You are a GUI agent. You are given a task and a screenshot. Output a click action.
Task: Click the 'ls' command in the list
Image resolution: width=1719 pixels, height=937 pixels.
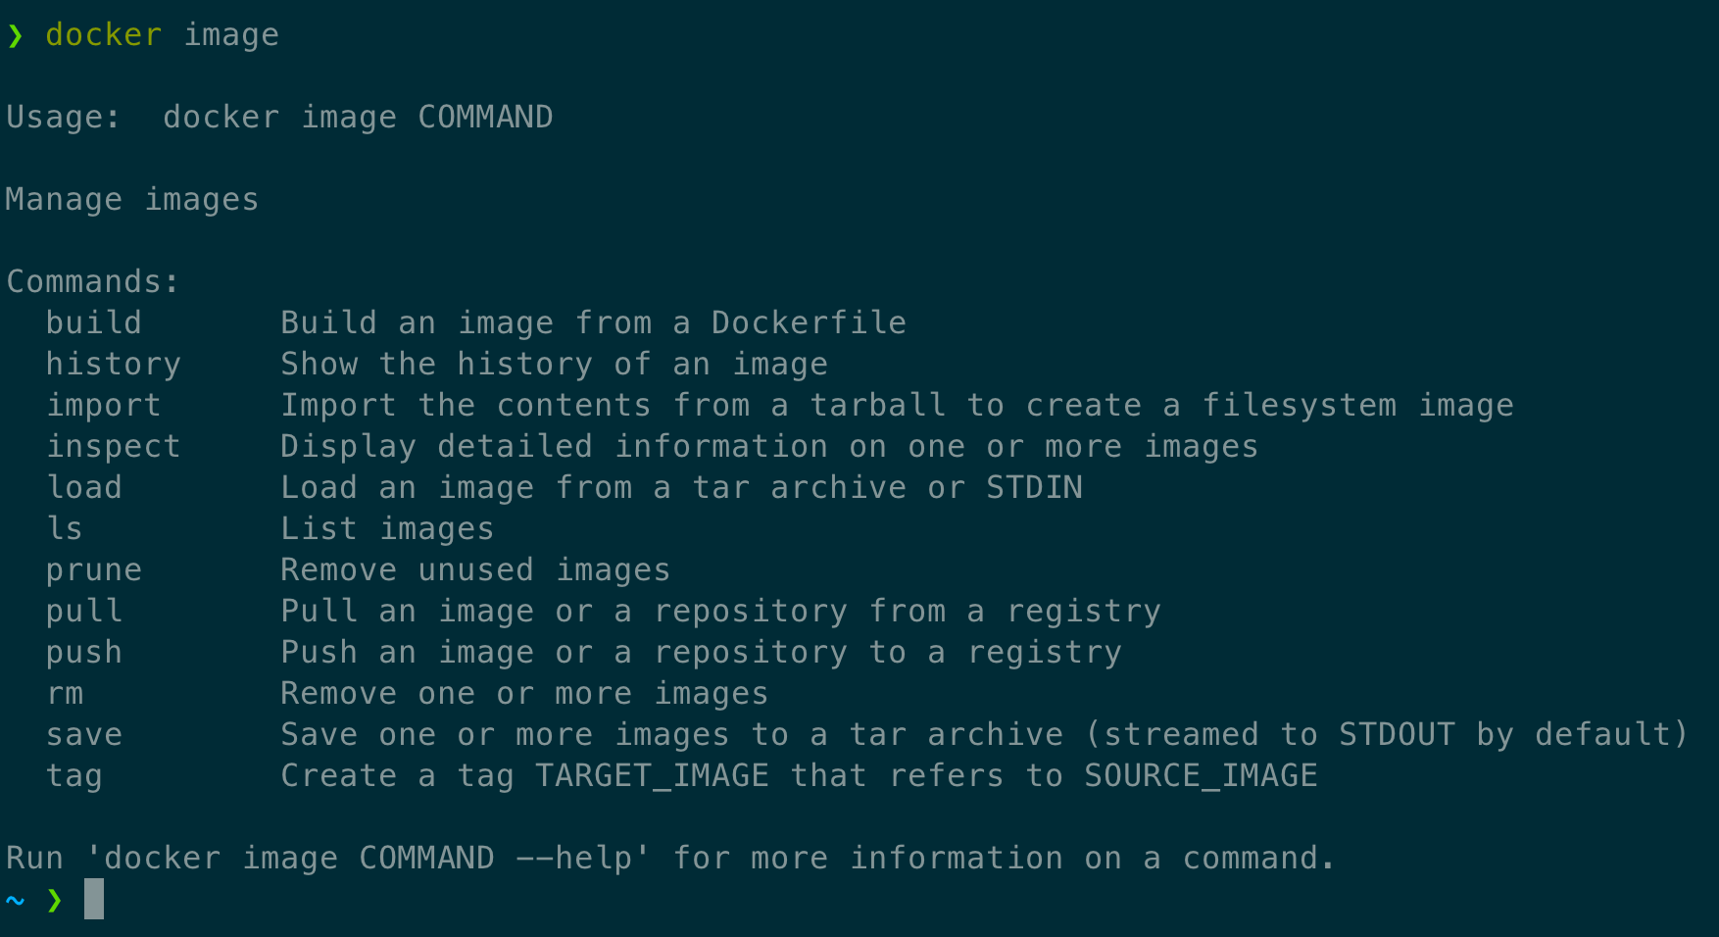[x=65, y=528]
